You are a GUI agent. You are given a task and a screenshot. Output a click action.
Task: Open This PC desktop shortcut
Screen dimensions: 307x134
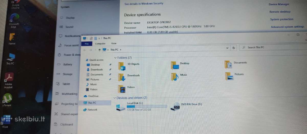pos(10,59)
